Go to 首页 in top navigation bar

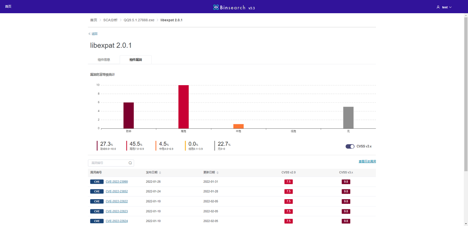(x=8, y=7)
